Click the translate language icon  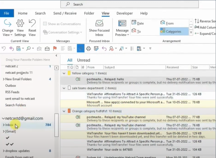coord(121,49)
